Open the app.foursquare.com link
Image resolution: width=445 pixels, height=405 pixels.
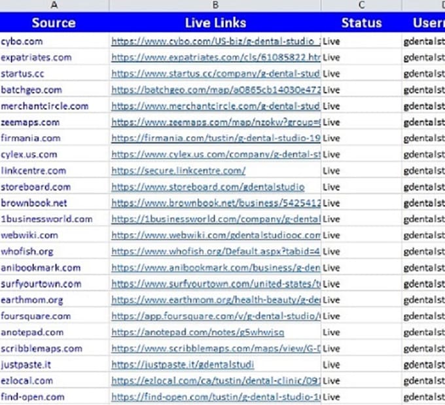tap(216, 316)
